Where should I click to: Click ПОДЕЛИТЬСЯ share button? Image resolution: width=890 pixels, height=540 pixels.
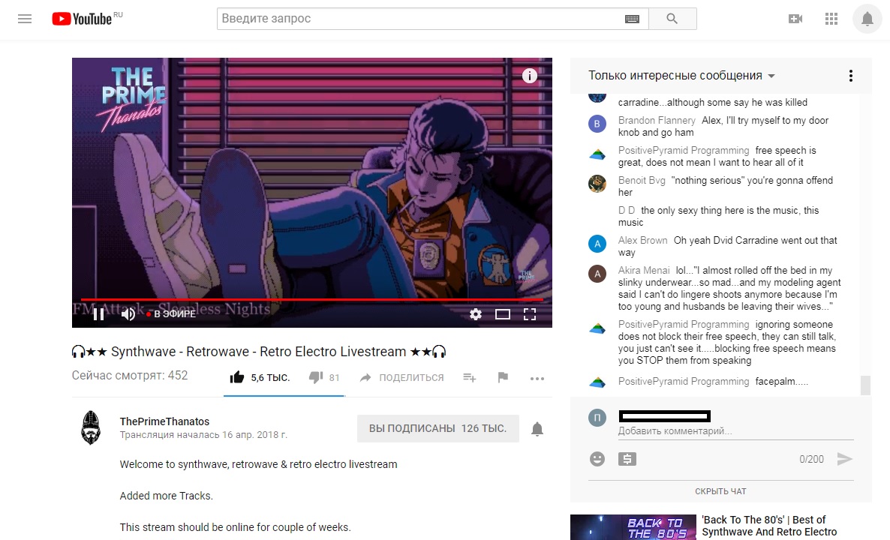402,378
